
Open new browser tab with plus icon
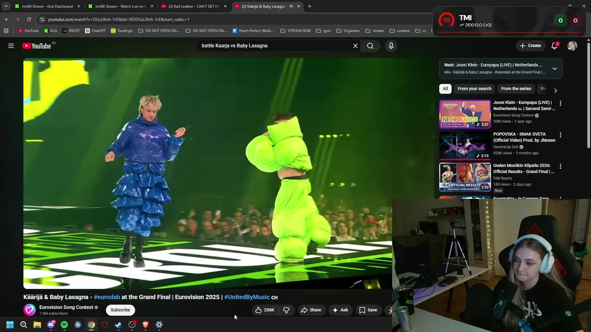point(309,6)
